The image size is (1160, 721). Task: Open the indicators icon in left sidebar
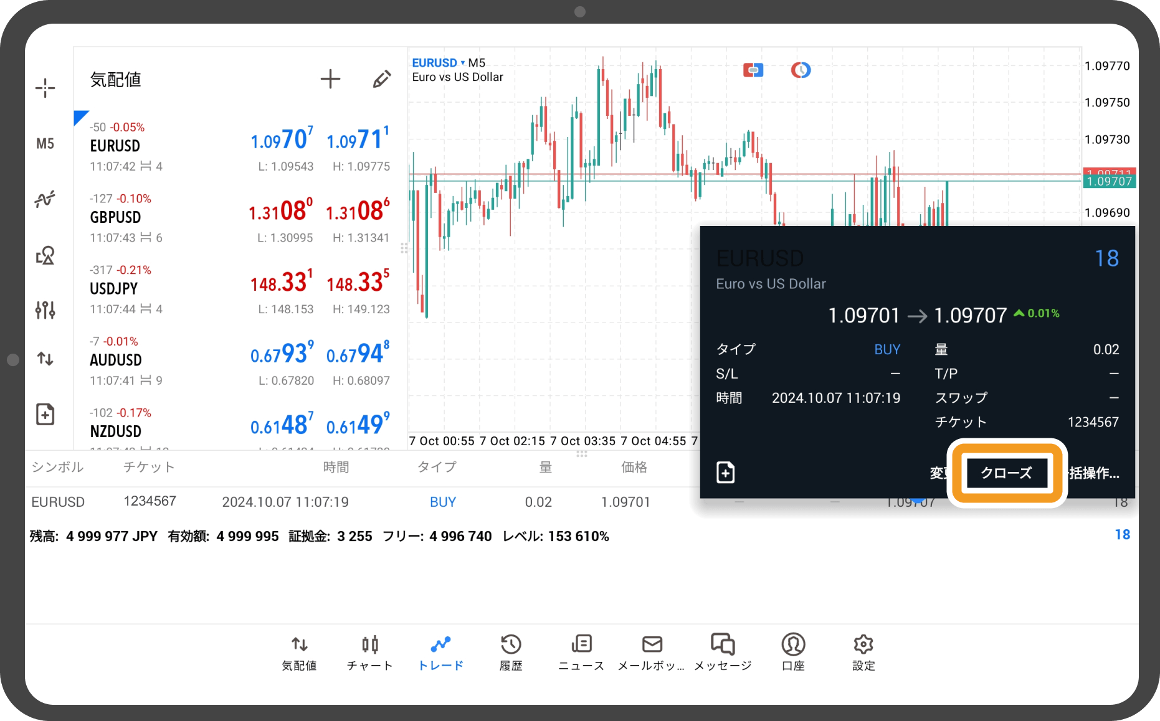[x=45, y=199]
